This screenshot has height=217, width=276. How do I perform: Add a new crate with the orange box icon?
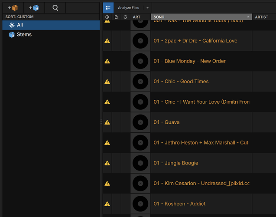13,8
